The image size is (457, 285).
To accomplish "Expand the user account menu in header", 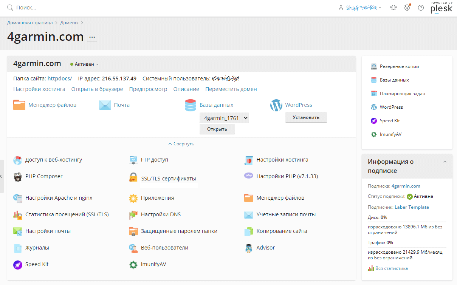I will pyautogui.click(x=360, y=8).
